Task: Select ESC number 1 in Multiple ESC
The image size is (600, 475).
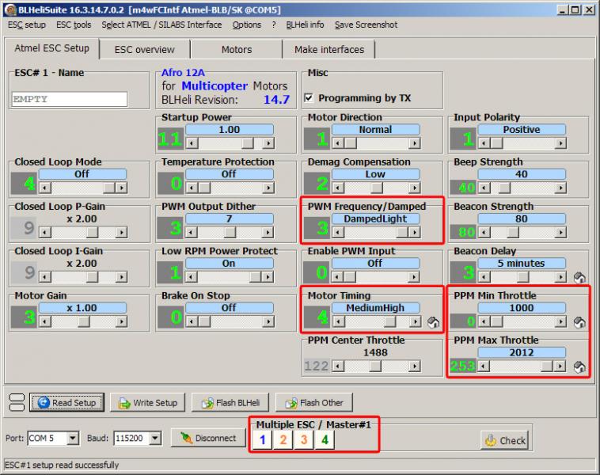Action: [x=262, y=439]
